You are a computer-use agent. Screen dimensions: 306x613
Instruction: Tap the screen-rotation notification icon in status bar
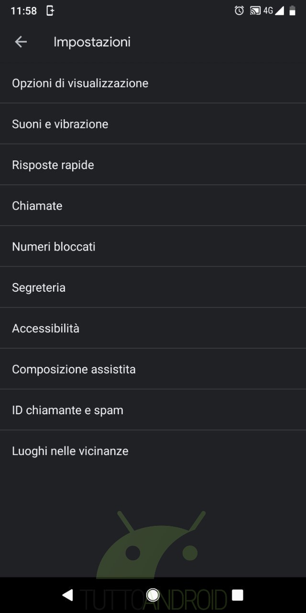50,11
